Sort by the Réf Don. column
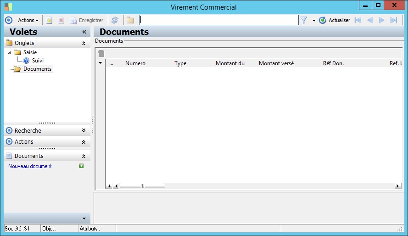 point(333,63)
